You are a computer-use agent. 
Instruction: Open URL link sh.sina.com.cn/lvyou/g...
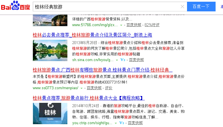click(x=93, y=60)
